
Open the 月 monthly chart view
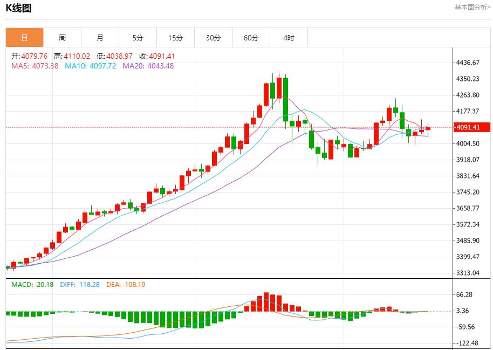[99, 37]
